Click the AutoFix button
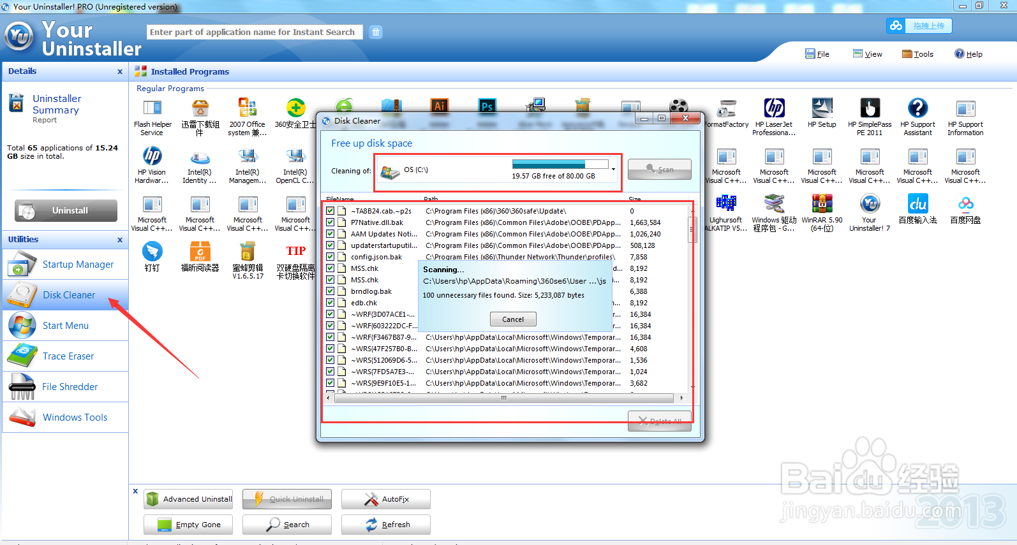The width and height of the screenshot is (1017, 545). [386, 499]
